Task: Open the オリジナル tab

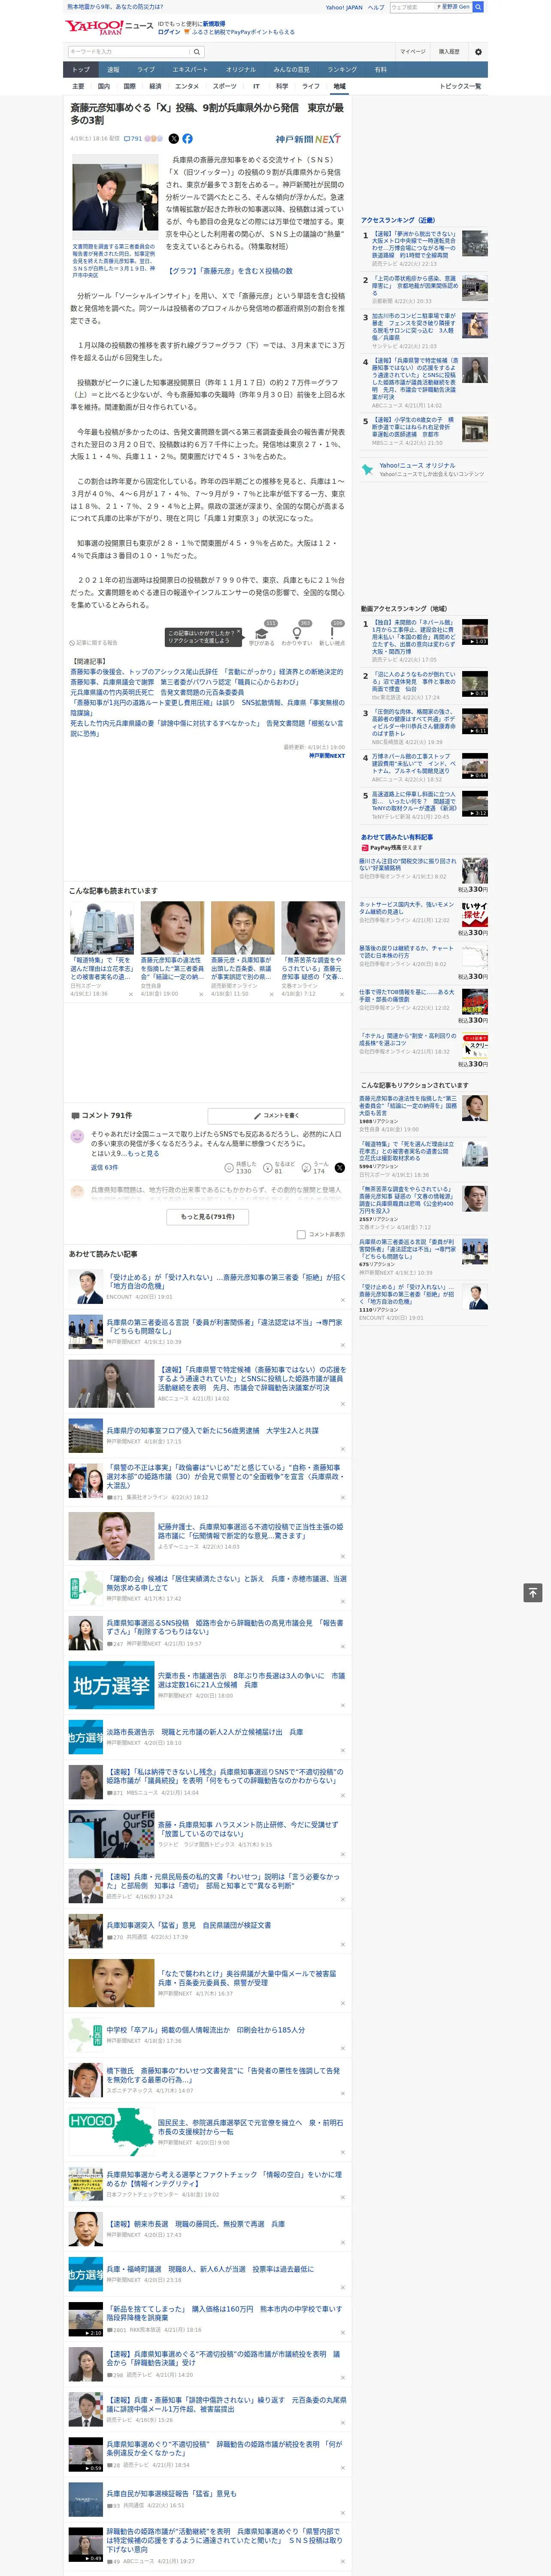Action: [x=241, y=70]
